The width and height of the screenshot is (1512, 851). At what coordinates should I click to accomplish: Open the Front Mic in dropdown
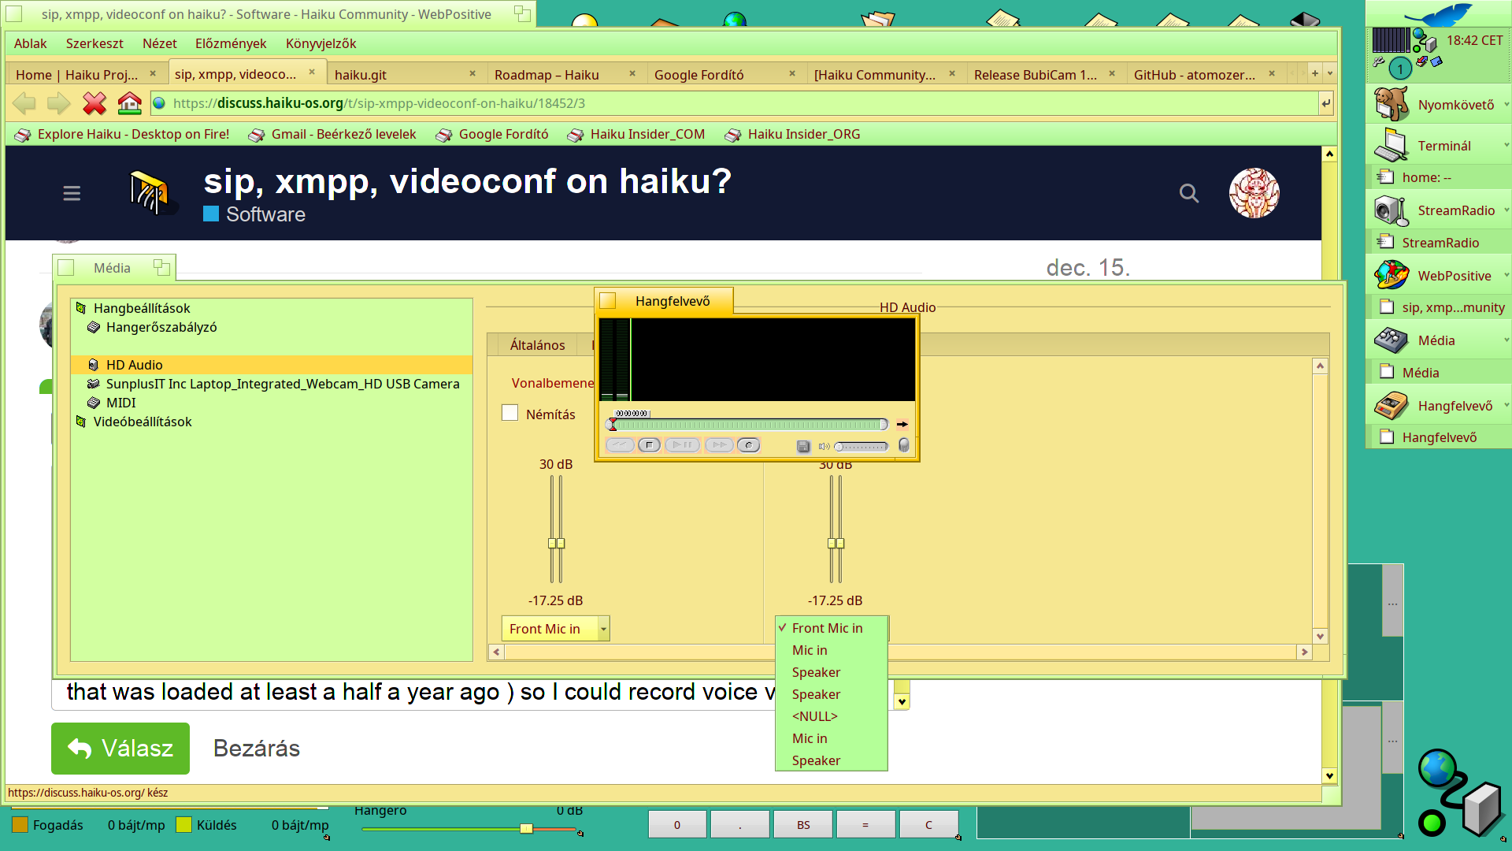pyautogui.click(x=555, y=629)
